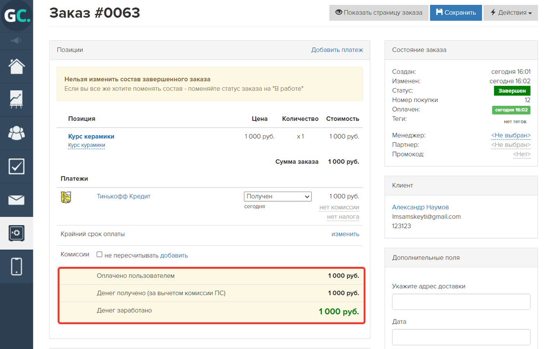Open the tasks checkmark sidebar icon
Screen dimensions: 547x349
16,167
